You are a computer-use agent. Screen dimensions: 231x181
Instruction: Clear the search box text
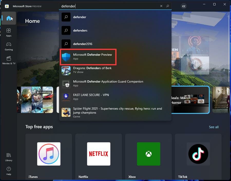(x=161, y=6)
